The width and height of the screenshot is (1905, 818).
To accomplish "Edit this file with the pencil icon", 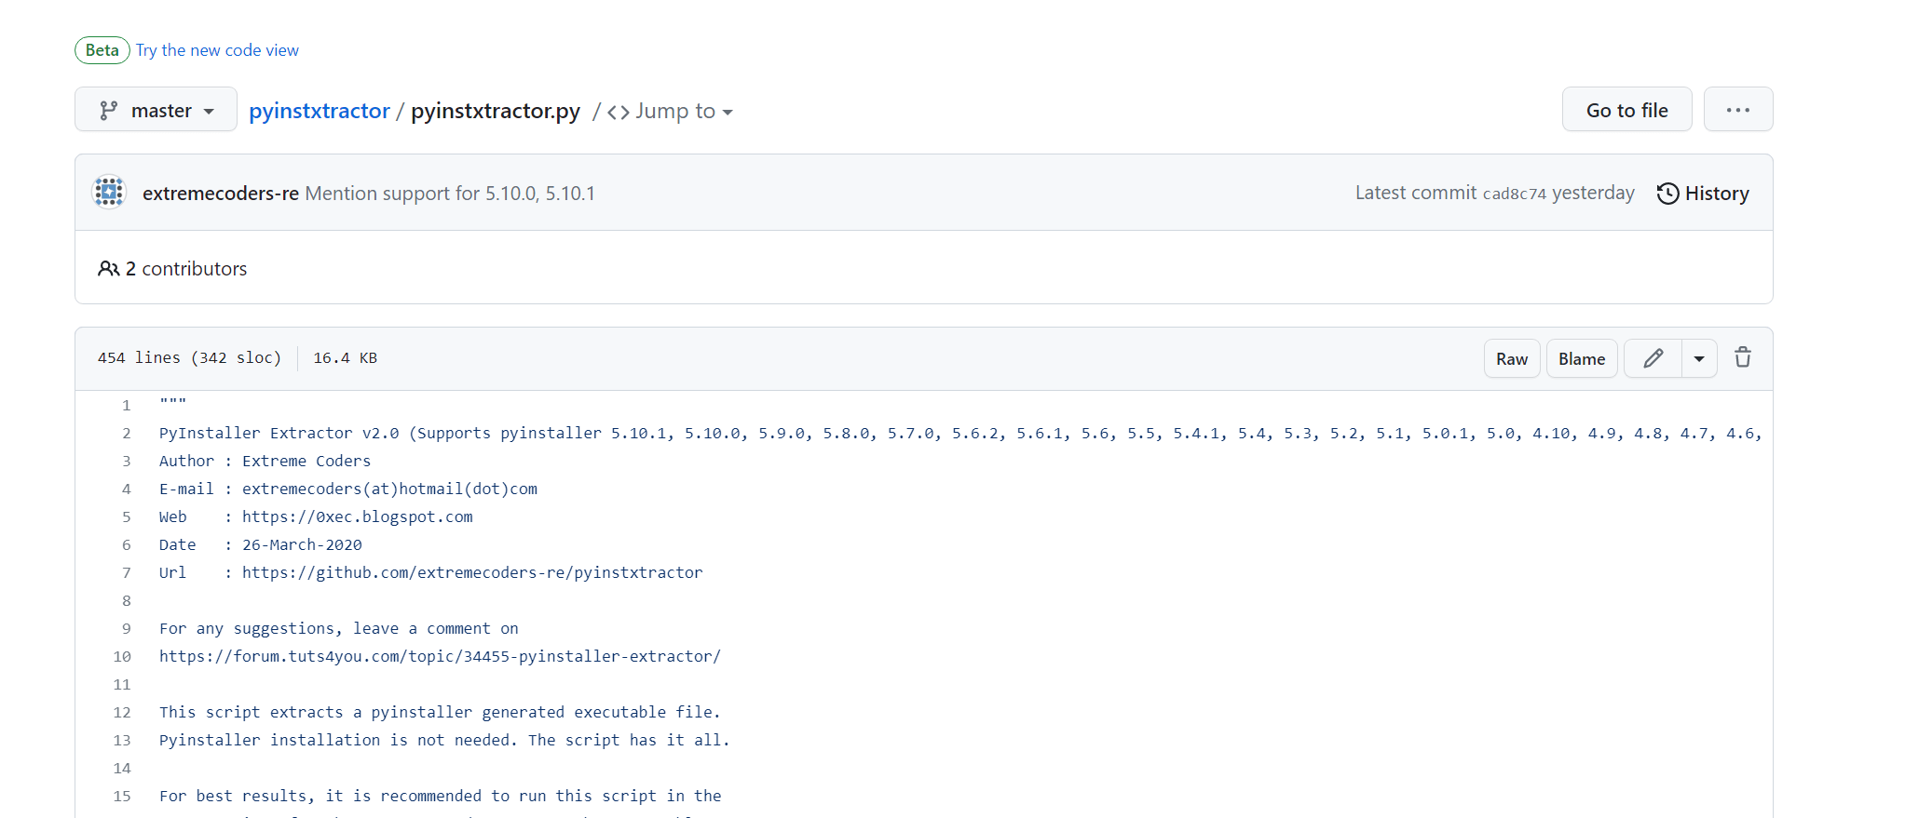I will point(1653,358).
